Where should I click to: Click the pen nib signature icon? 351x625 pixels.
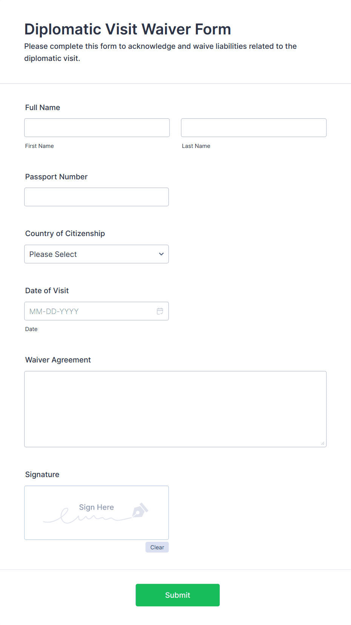(x=140, y=510)
